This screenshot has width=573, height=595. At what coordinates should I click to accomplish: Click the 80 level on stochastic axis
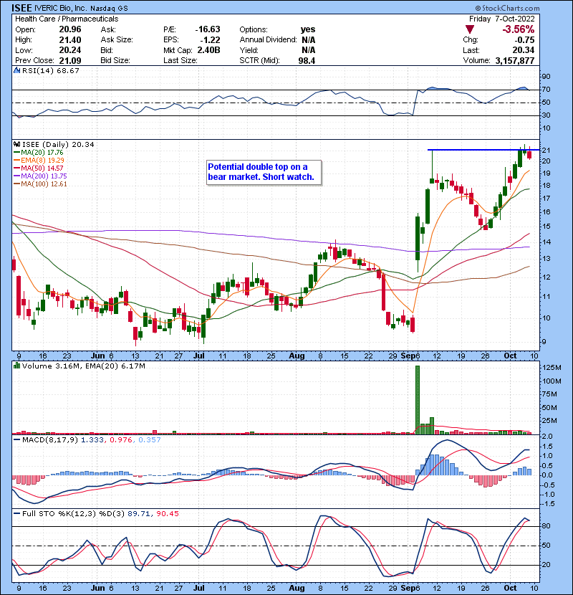tap(546, 526)
